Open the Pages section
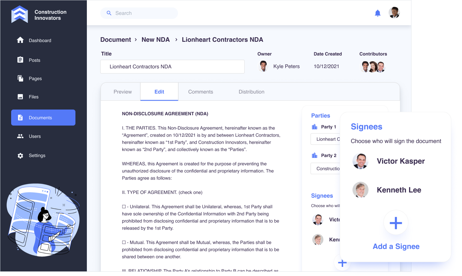 click(x=35, y=79)
